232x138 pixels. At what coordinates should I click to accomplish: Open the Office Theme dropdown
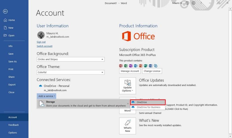(x=71, y=72)
